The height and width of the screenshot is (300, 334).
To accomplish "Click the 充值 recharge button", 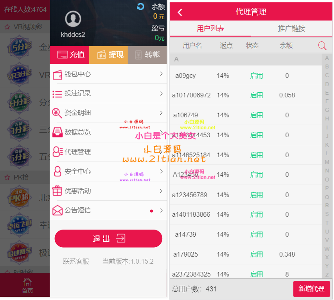I will 70,55.
